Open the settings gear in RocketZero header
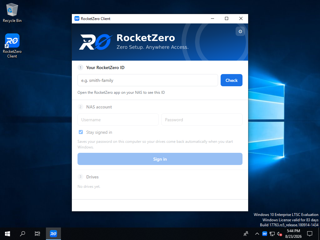Image resolution: width=320 pixels, height=240 pixels. [240, 32]
